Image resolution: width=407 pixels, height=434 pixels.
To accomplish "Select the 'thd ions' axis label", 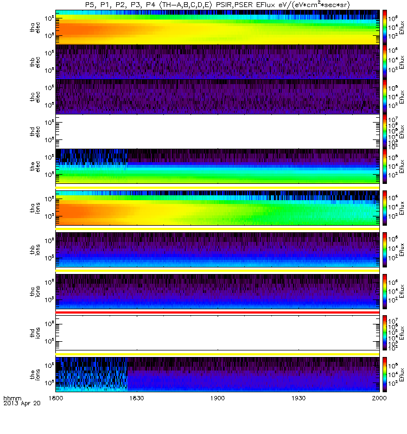I will 35,333.
